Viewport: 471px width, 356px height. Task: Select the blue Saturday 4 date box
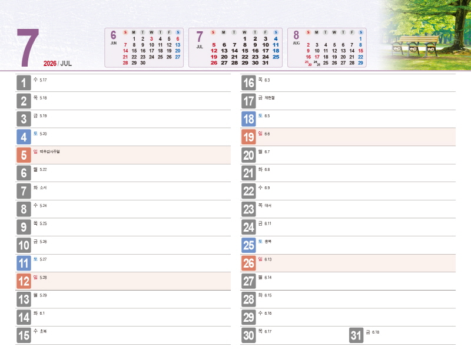24,137
